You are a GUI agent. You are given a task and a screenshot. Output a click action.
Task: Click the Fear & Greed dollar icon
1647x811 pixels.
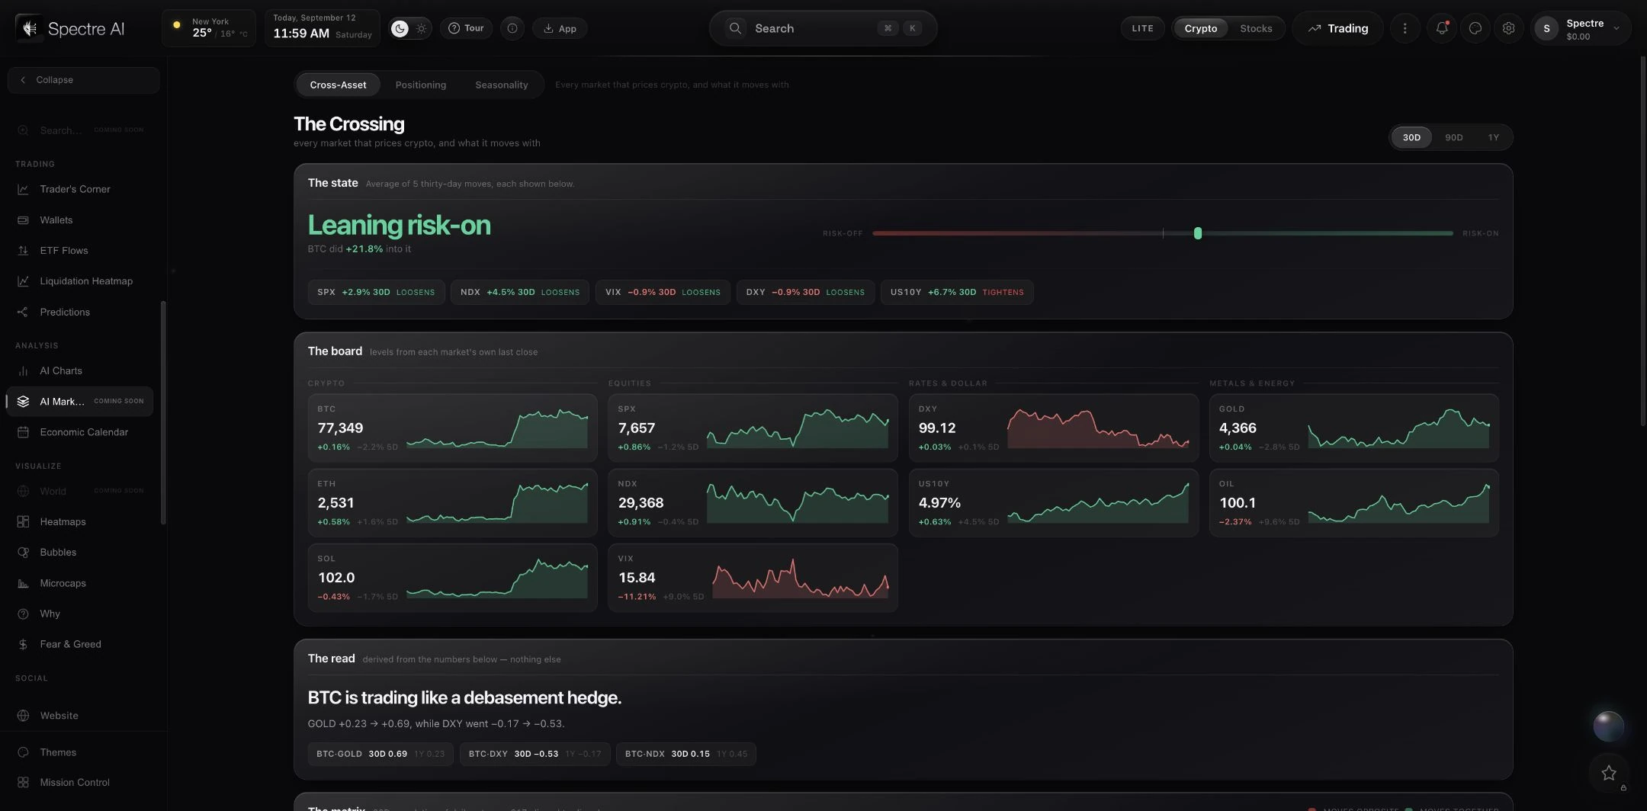coord(23,644)
